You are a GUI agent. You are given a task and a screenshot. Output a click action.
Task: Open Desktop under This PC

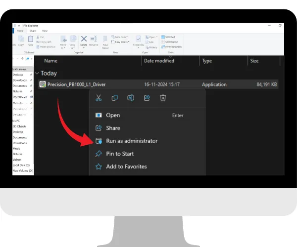[x=18, y=132]
